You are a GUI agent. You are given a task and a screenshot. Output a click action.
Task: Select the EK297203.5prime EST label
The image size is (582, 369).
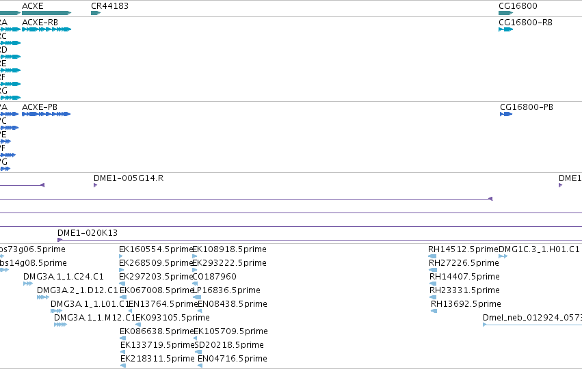point(156,277)
